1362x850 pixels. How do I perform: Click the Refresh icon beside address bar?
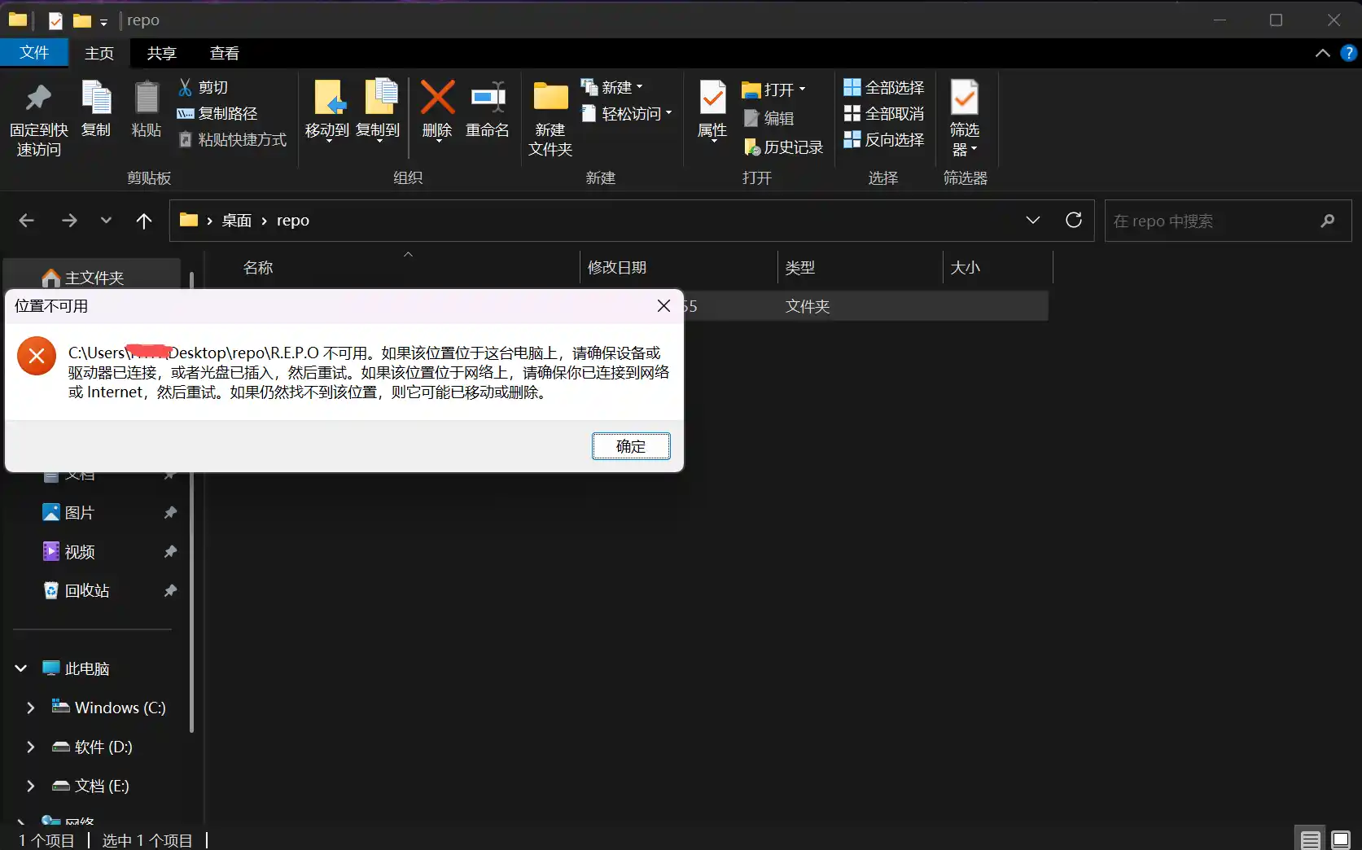coord(1074,220)
